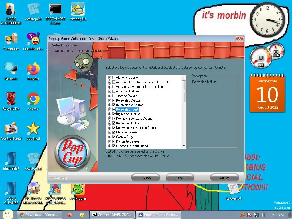292x219 pixels.
Task: Click the Show desktop strip beside the taskbar clock
Action: 290,215
